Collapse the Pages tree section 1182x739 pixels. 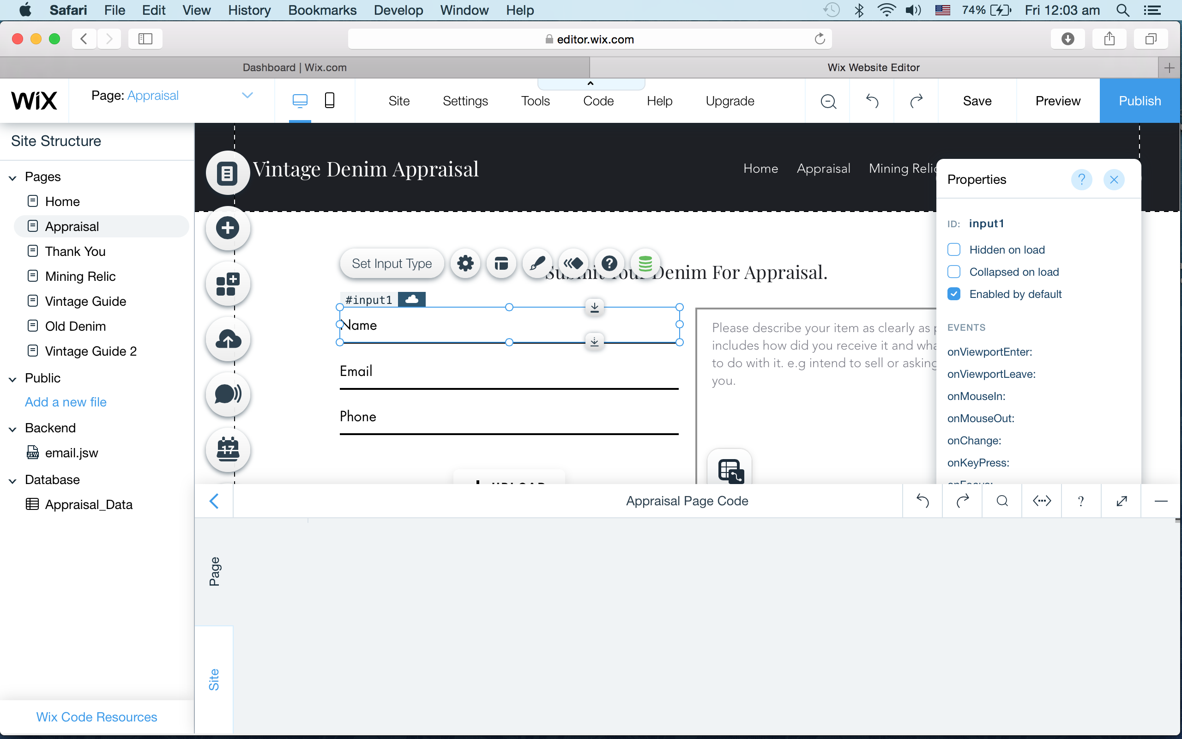point(13,177)
